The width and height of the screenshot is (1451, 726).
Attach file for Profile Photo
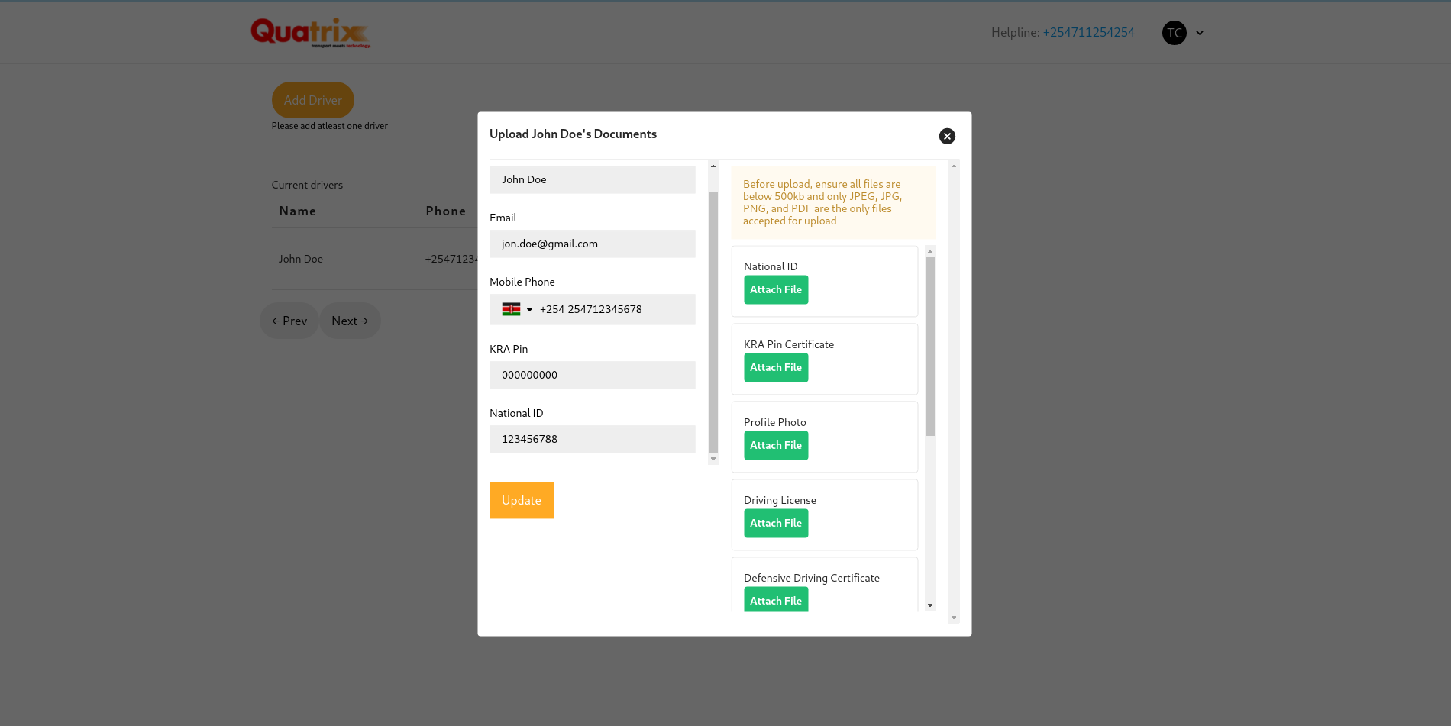(x=776, y=445)
